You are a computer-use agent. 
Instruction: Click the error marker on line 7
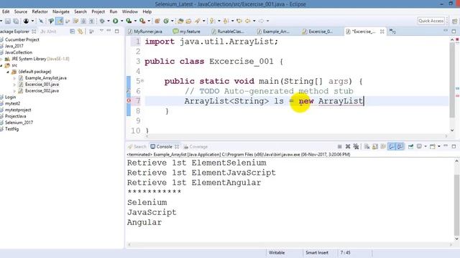coord(129,100)
